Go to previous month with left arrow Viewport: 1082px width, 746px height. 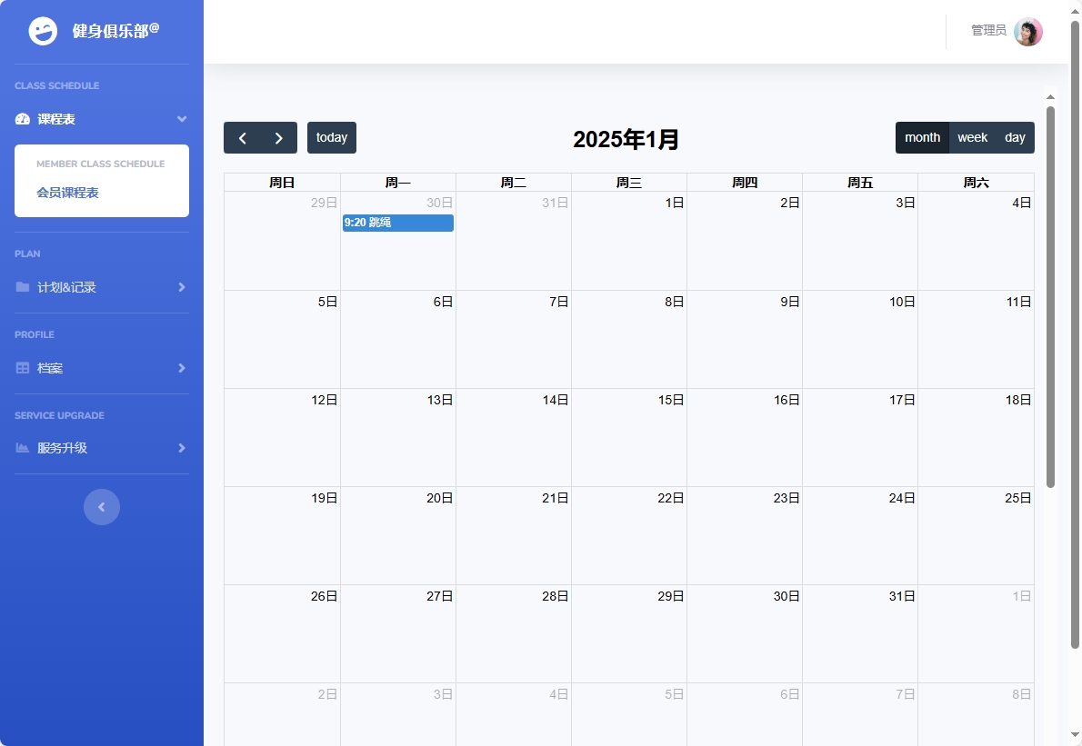[x=242, y=138]
